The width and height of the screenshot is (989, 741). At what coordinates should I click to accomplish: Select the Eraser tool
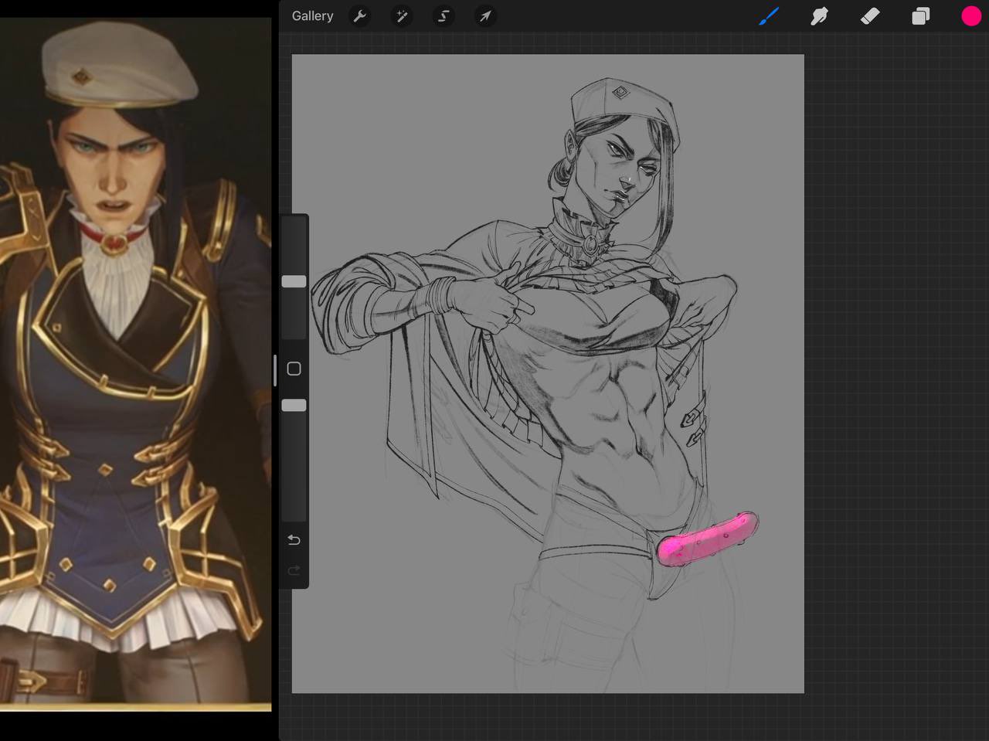point(870,16)
